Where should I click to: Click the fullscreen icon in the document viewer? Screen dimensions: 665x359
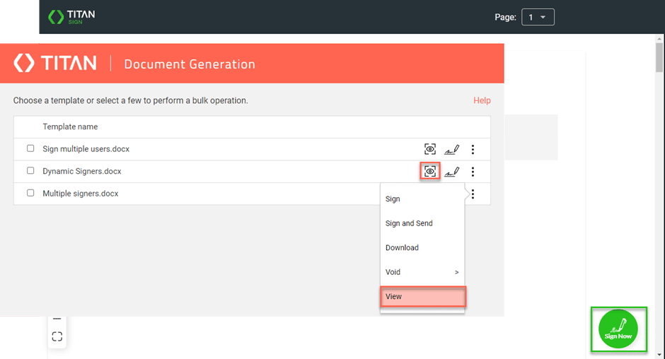tap(57, 336)
